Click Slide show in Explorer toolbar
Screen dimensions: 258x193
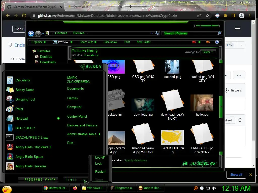110,42
